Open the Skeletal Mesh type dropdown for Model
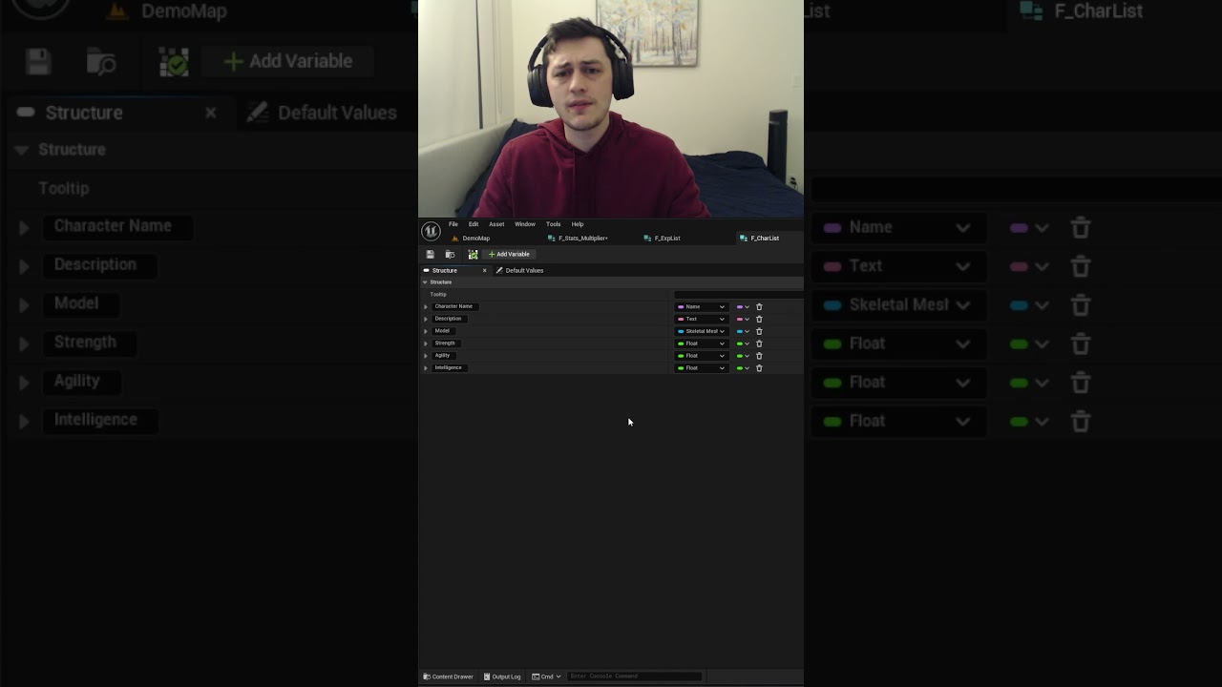The image size is (1222, 687). coord(702,332)
